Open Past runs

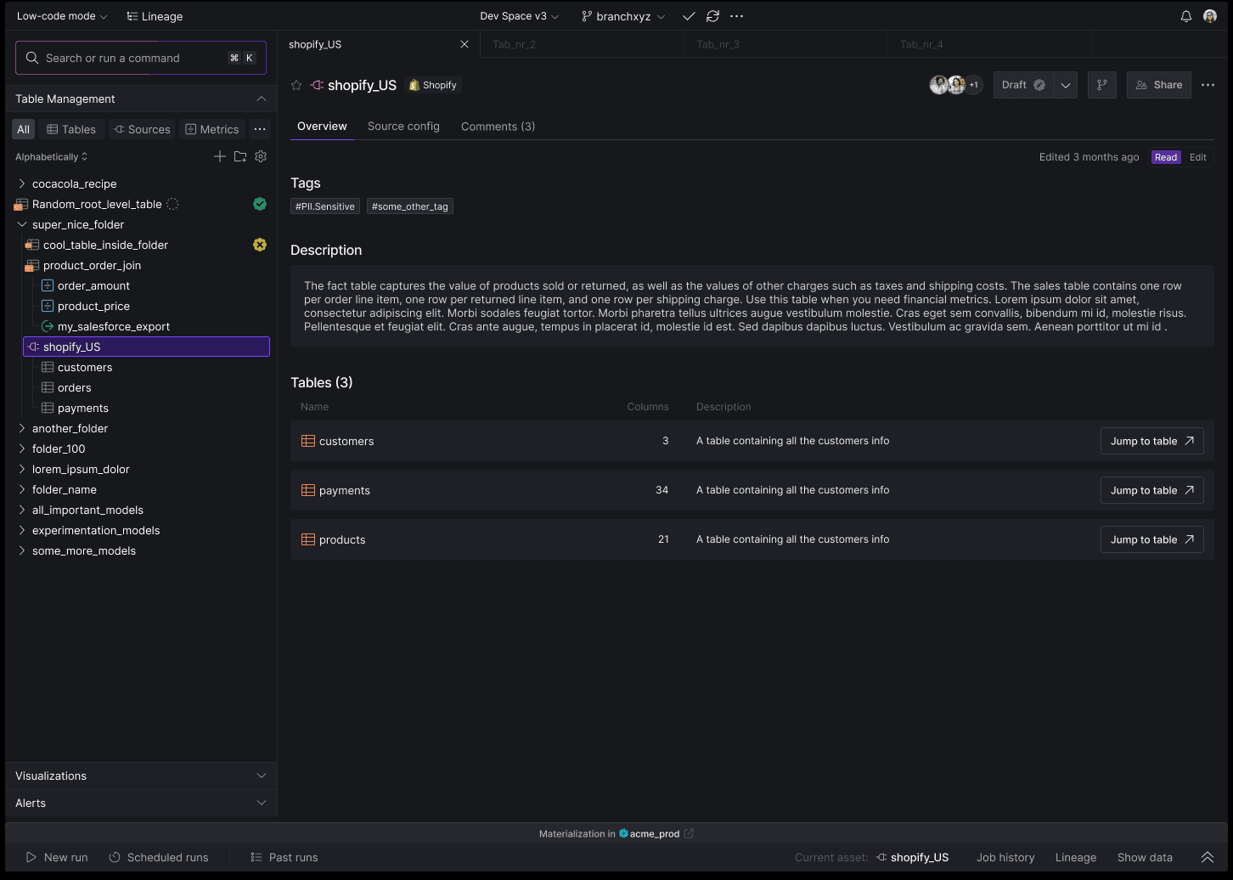click(x=284, y=857)
